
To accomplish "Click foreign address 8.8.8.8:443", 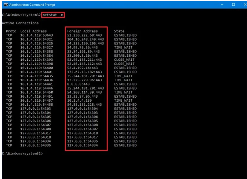I will 78,84.
